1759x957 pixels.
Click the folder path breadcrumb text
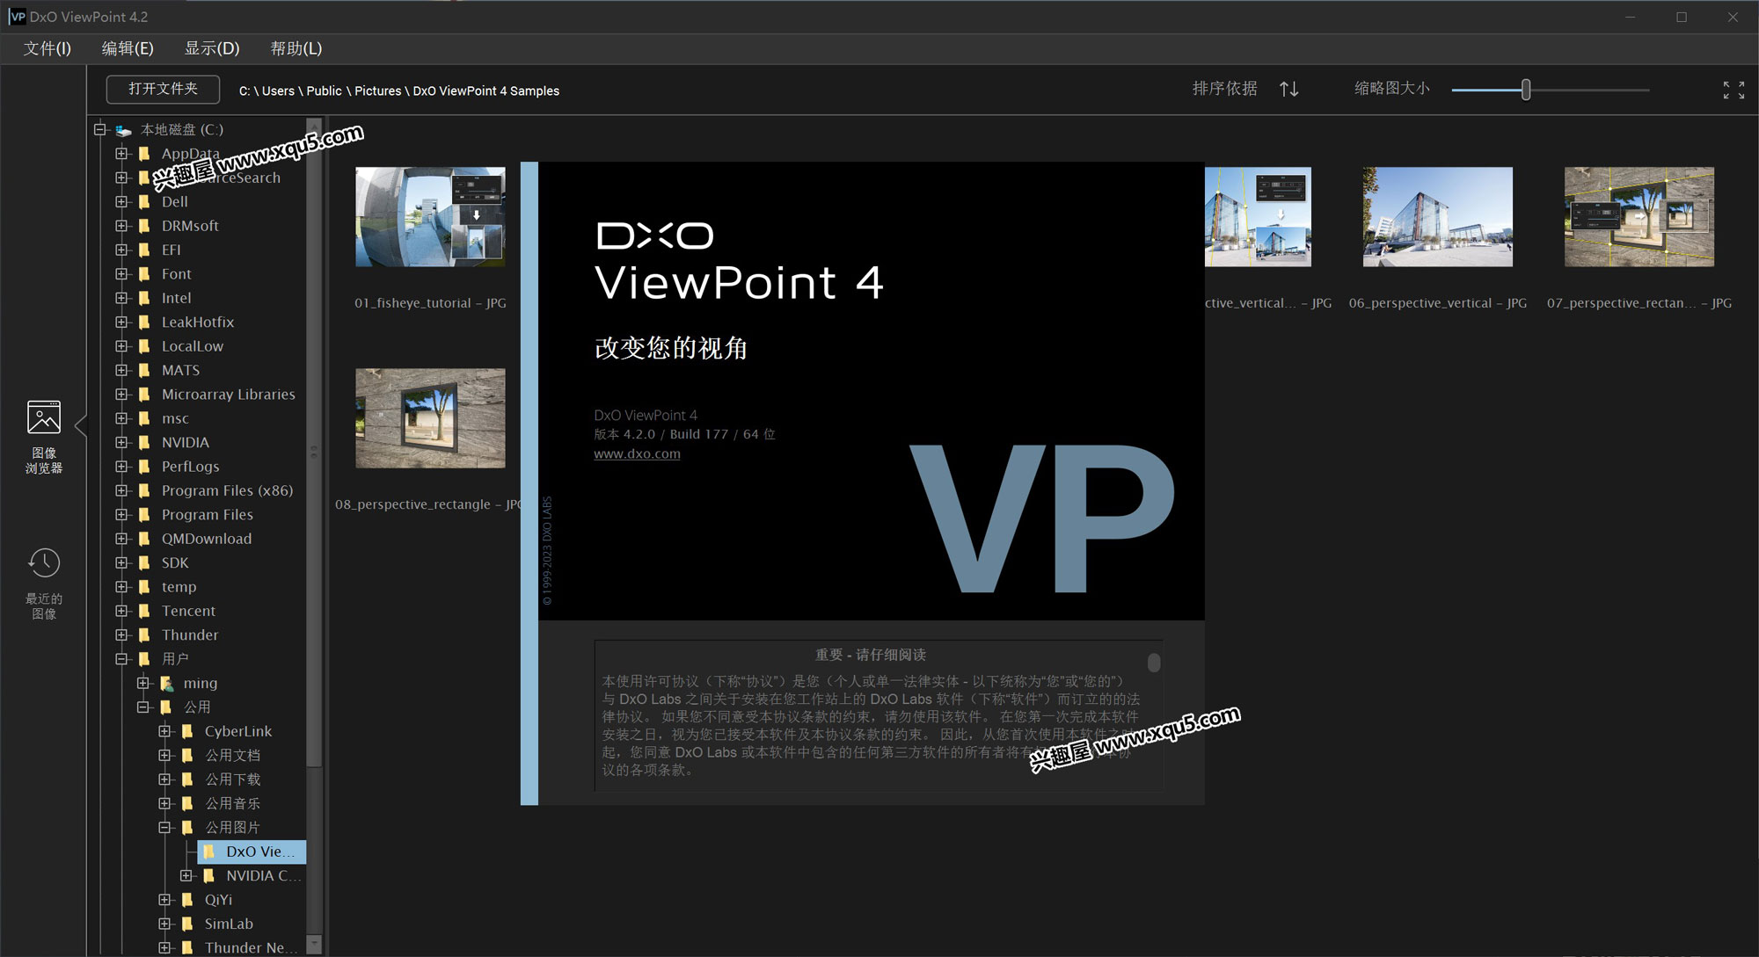tap(399, 91)
